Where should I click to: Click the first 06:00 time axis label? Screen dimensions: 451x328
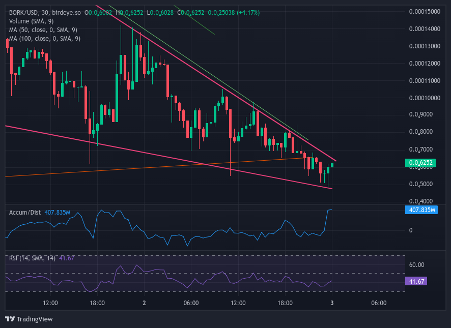[191, 303]
